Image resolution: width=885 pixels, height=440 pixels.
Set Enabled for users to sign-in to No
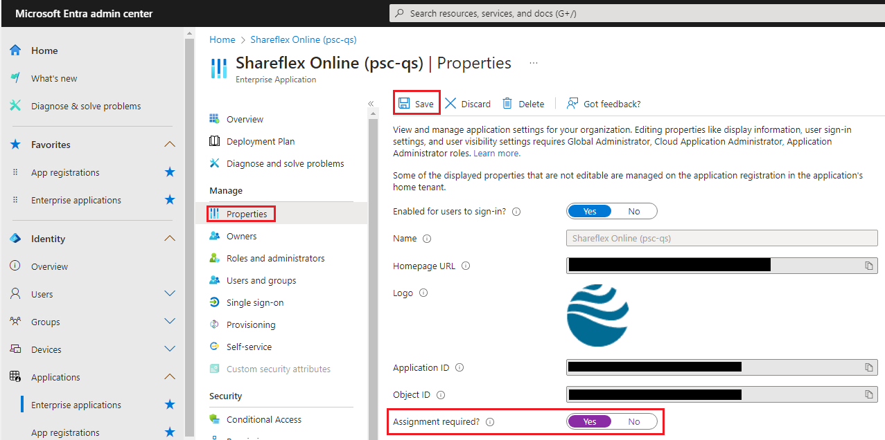634,211
